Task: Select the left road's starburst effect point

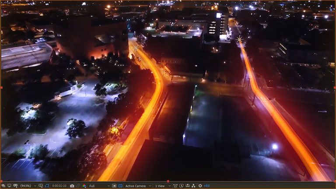Action: 136,48
